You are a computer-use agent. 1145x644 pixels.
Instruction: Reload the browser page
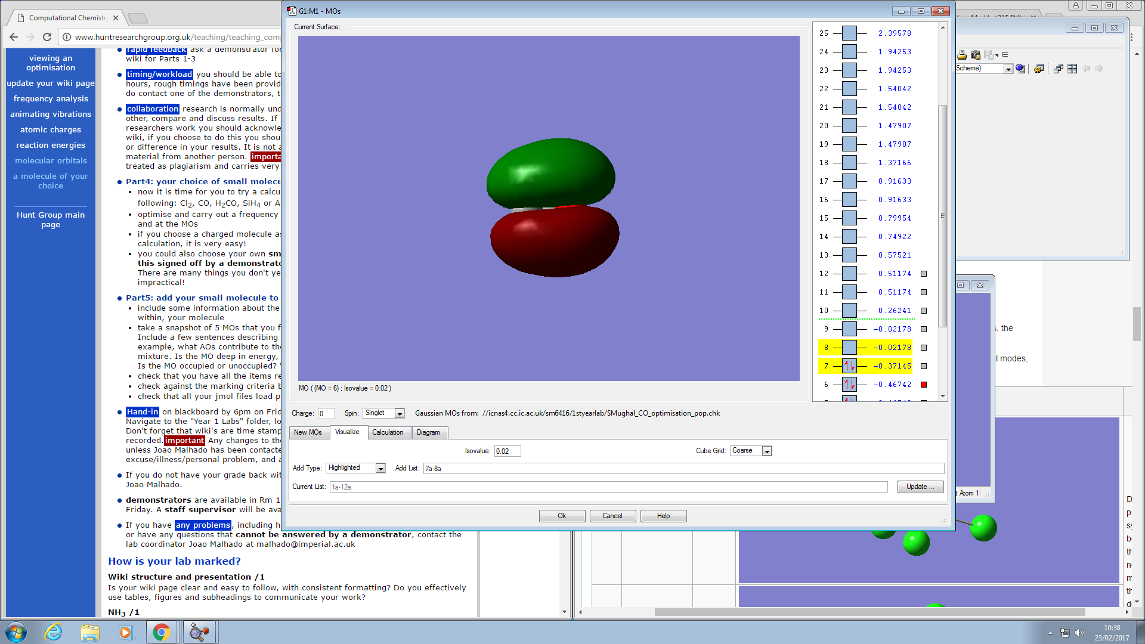click(47, 37)
